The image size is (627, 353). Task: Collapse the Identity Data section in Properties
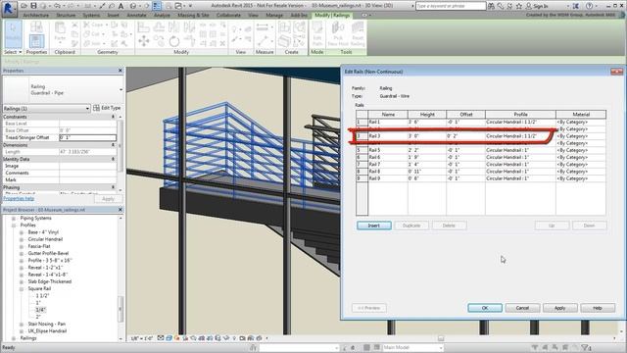pos(114,159)
